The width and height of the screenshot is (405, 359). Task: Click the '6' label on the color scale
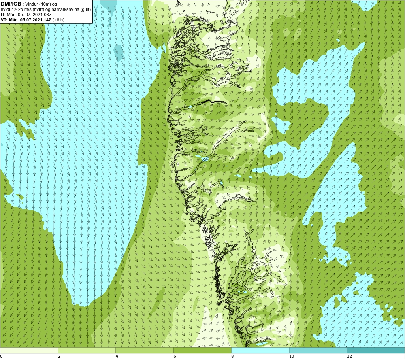click(x=175, y=356)
